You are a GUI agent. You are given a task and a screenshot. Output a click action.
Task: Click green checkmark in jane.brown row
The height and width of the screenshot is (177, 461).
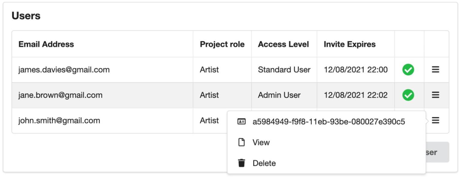coord(408,95)
